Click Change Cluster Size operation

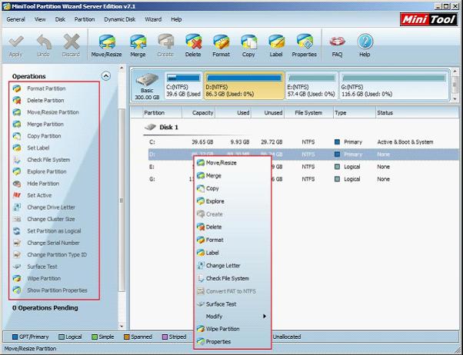pyautogui.click(x=51, y=219)
